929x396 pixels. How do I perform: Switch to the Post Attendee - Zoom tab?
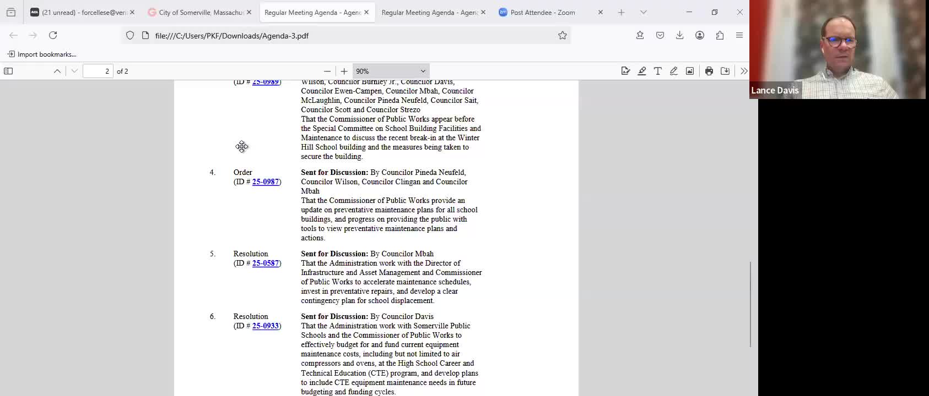[543, 12]
